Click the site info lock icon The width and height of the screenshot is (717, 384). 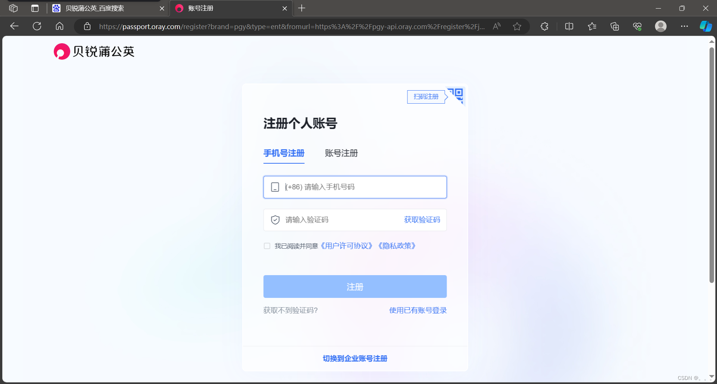87,26
